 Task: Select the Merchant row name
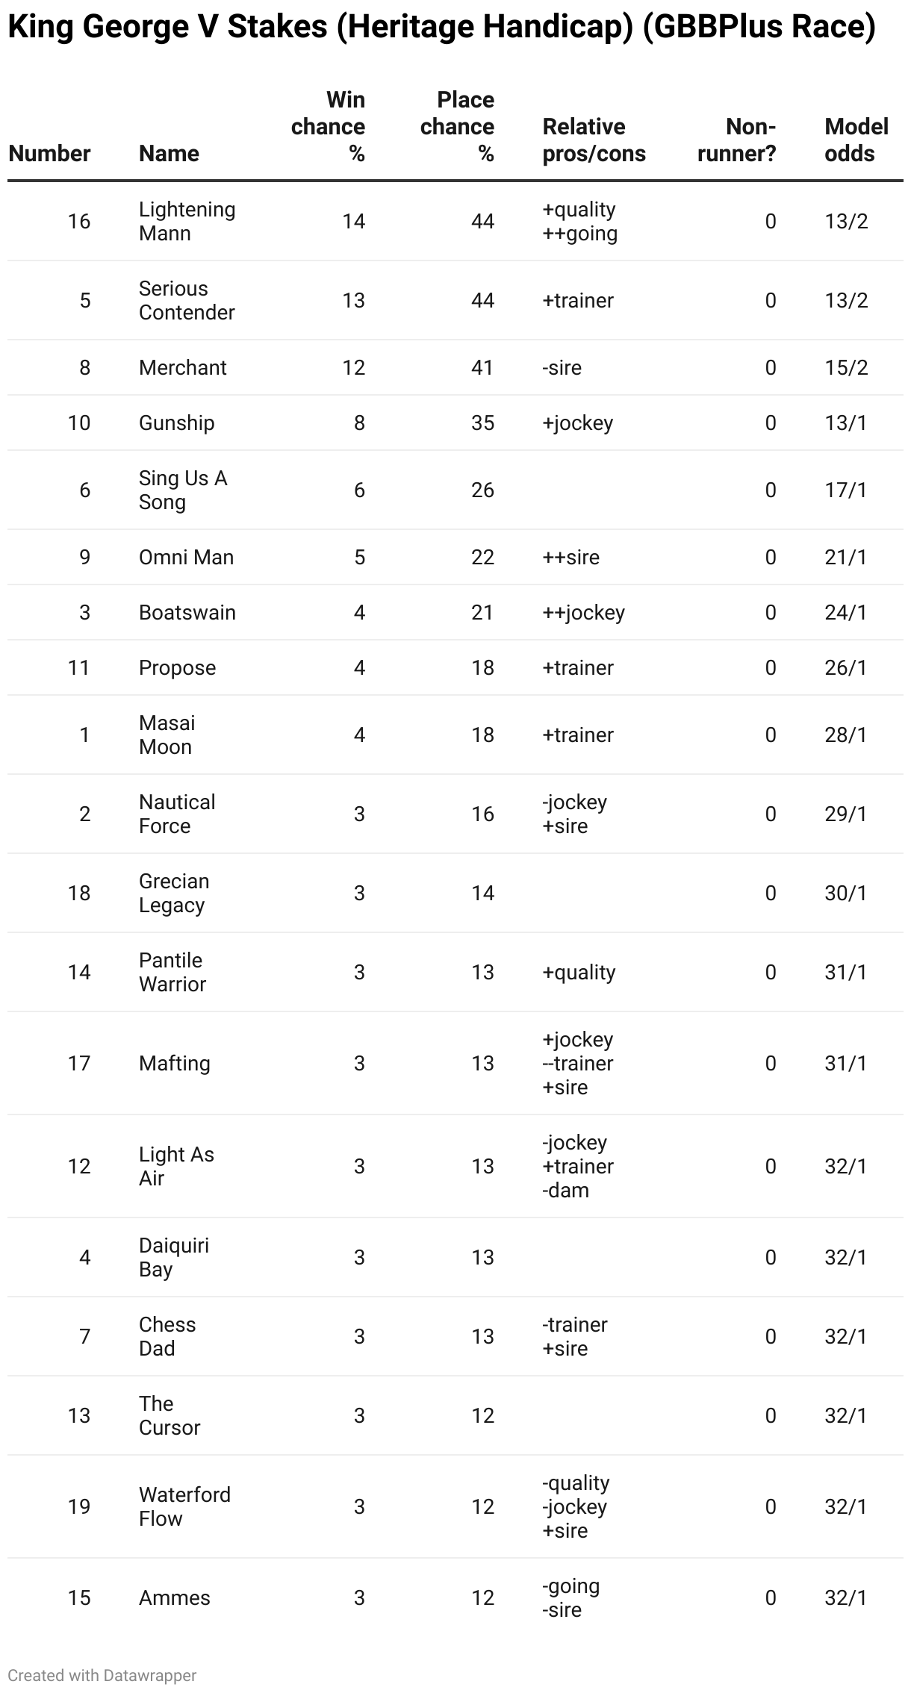183,367
